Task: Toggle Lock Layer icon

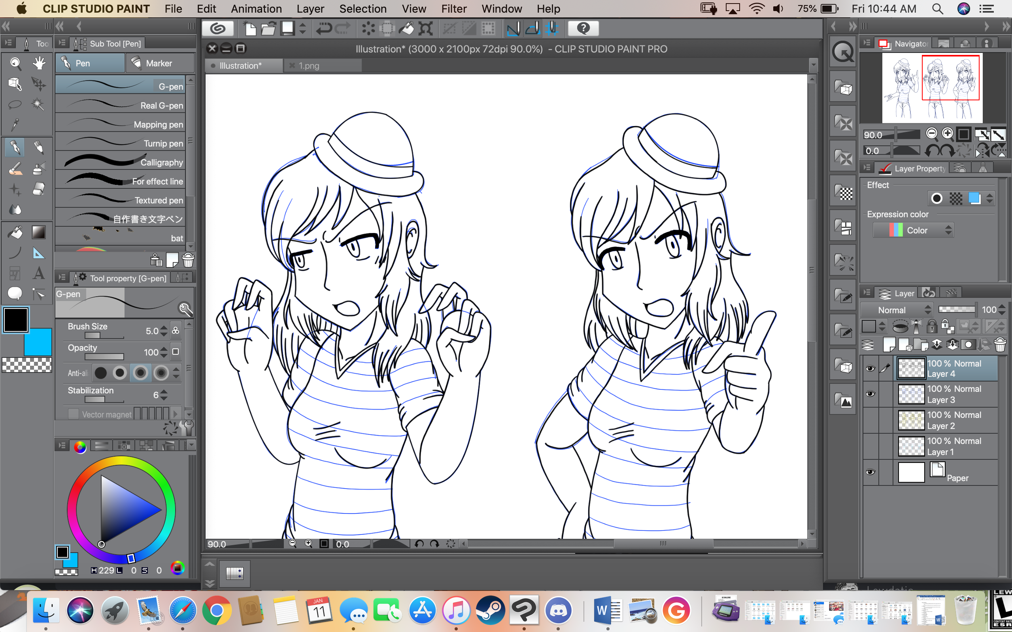Action: coord(932,326)
